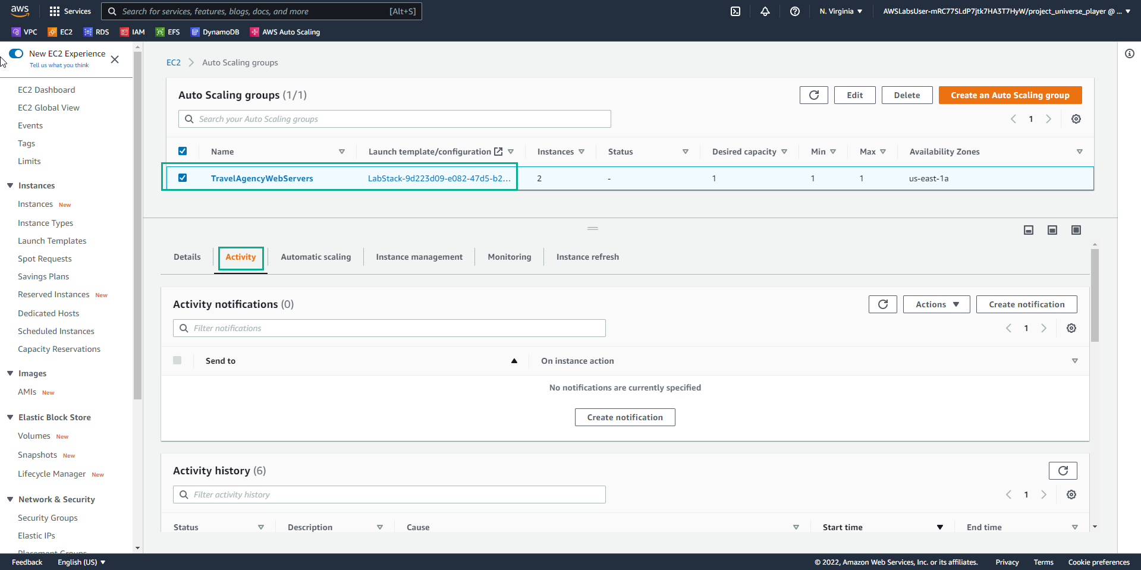Screen dimensions: 1141x570
Task: Focus the Filter activity history field
Action: point(389,495)
